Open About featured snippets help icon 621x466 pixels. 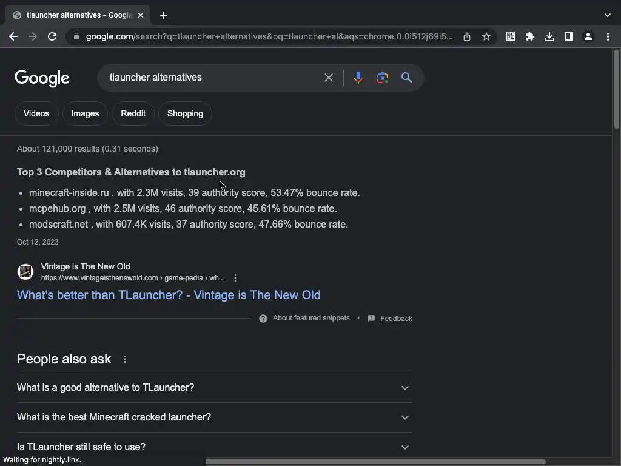point(263,318)
